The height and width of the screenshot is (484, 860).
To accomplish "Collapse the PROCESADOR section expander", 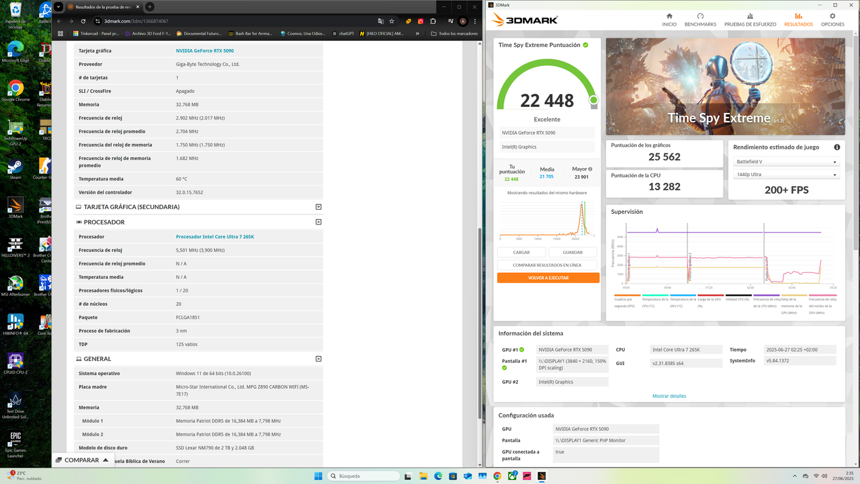I will [318, 222].
